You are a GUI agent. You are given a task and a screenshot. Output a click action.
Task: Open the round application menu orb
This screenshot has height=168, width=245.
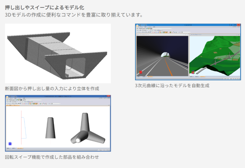point(7,97)
